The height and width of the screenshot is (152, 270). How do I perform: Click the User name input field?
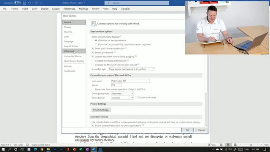(x=130, y=81)
